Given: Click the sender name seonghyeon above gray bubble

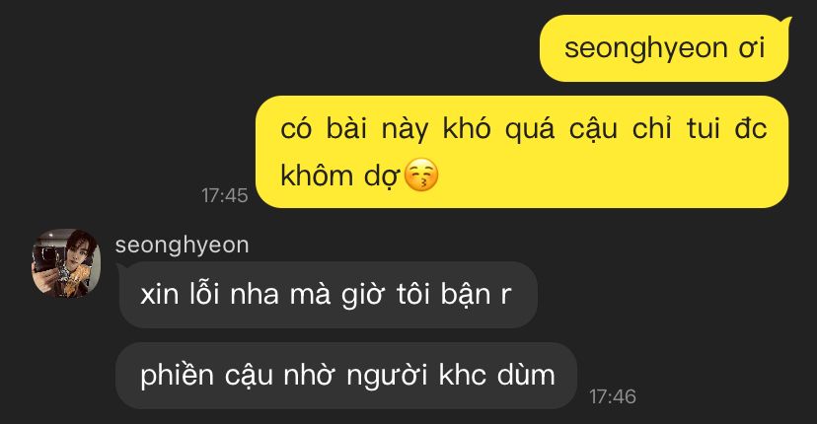Looking at the screenshot, I should click(x=182, y=246).
